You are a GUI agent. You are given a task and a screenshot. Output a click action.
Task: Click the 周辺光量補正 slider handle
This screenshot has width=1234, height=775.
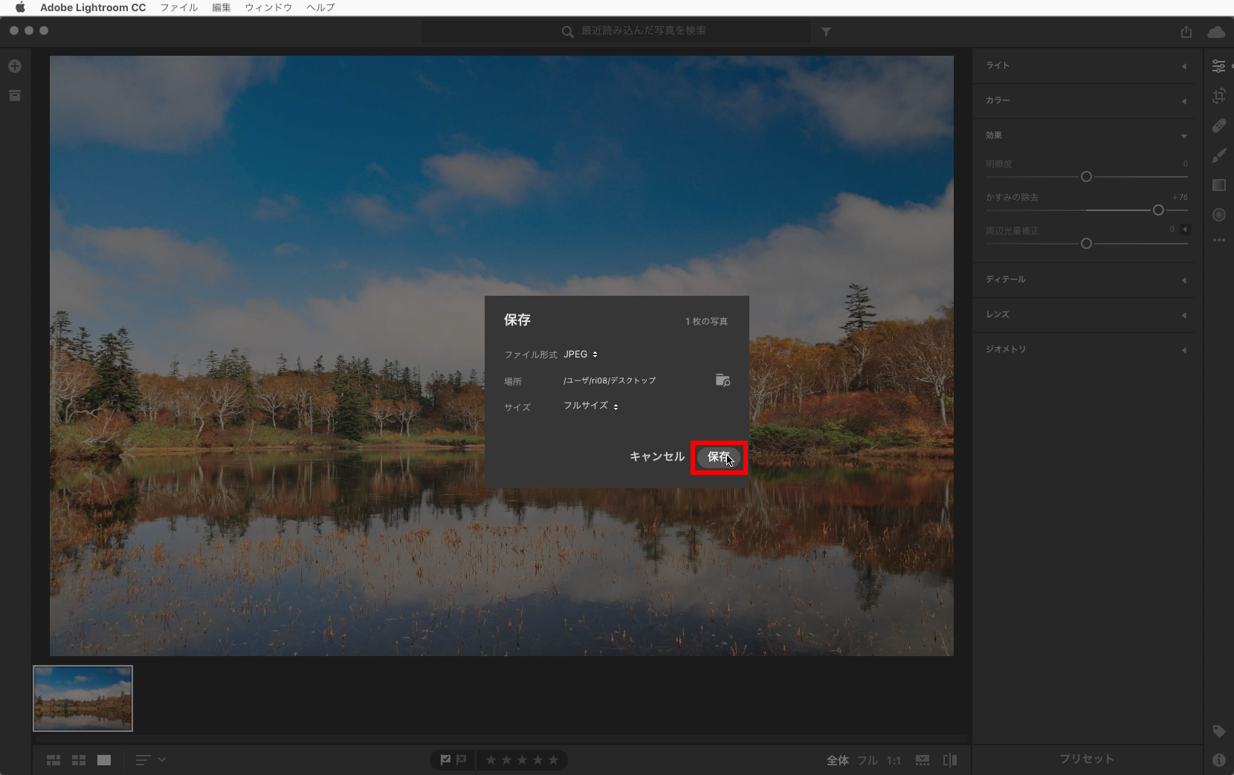(x=1086, y=244)
